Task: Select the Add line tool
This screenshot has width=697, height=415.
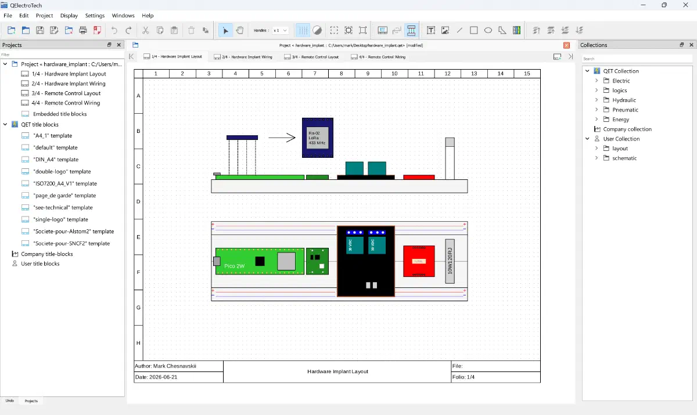Action: pos(459,30)
